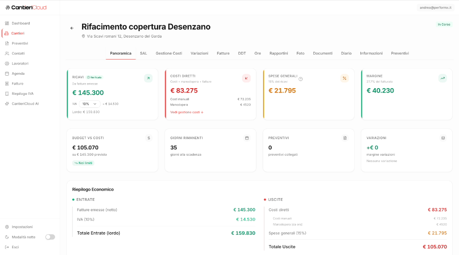This screenshot has height=255, width=459.
Task: Select the Panoramica tab
Action: pos(121,53)
